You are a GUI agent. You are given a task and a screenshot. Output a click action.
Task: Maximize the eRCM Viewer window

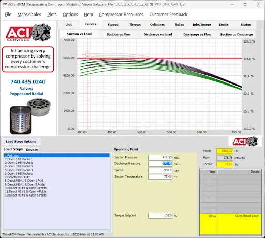(x=245, y=5)
